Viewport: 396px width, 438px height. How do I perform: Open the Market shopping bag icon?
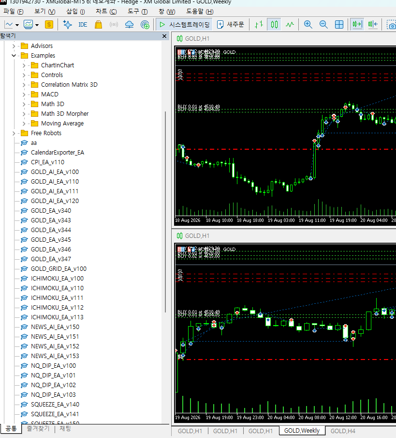coord(98,25)
